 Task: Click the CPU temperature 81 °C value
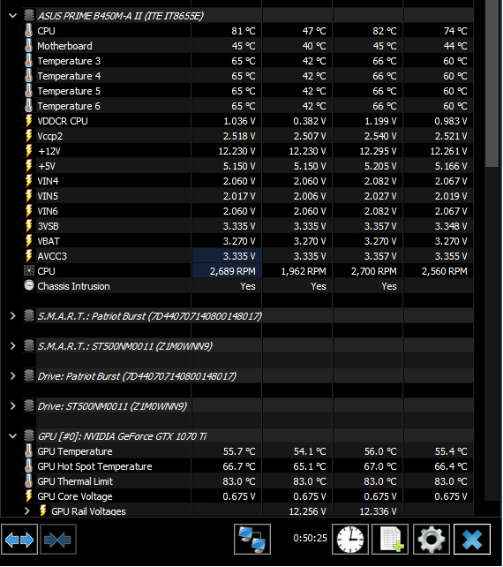pyautogui.click(x=244, y=31)
